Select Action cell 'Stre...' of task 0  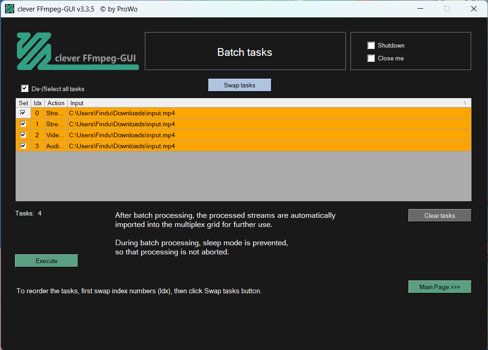56,113
